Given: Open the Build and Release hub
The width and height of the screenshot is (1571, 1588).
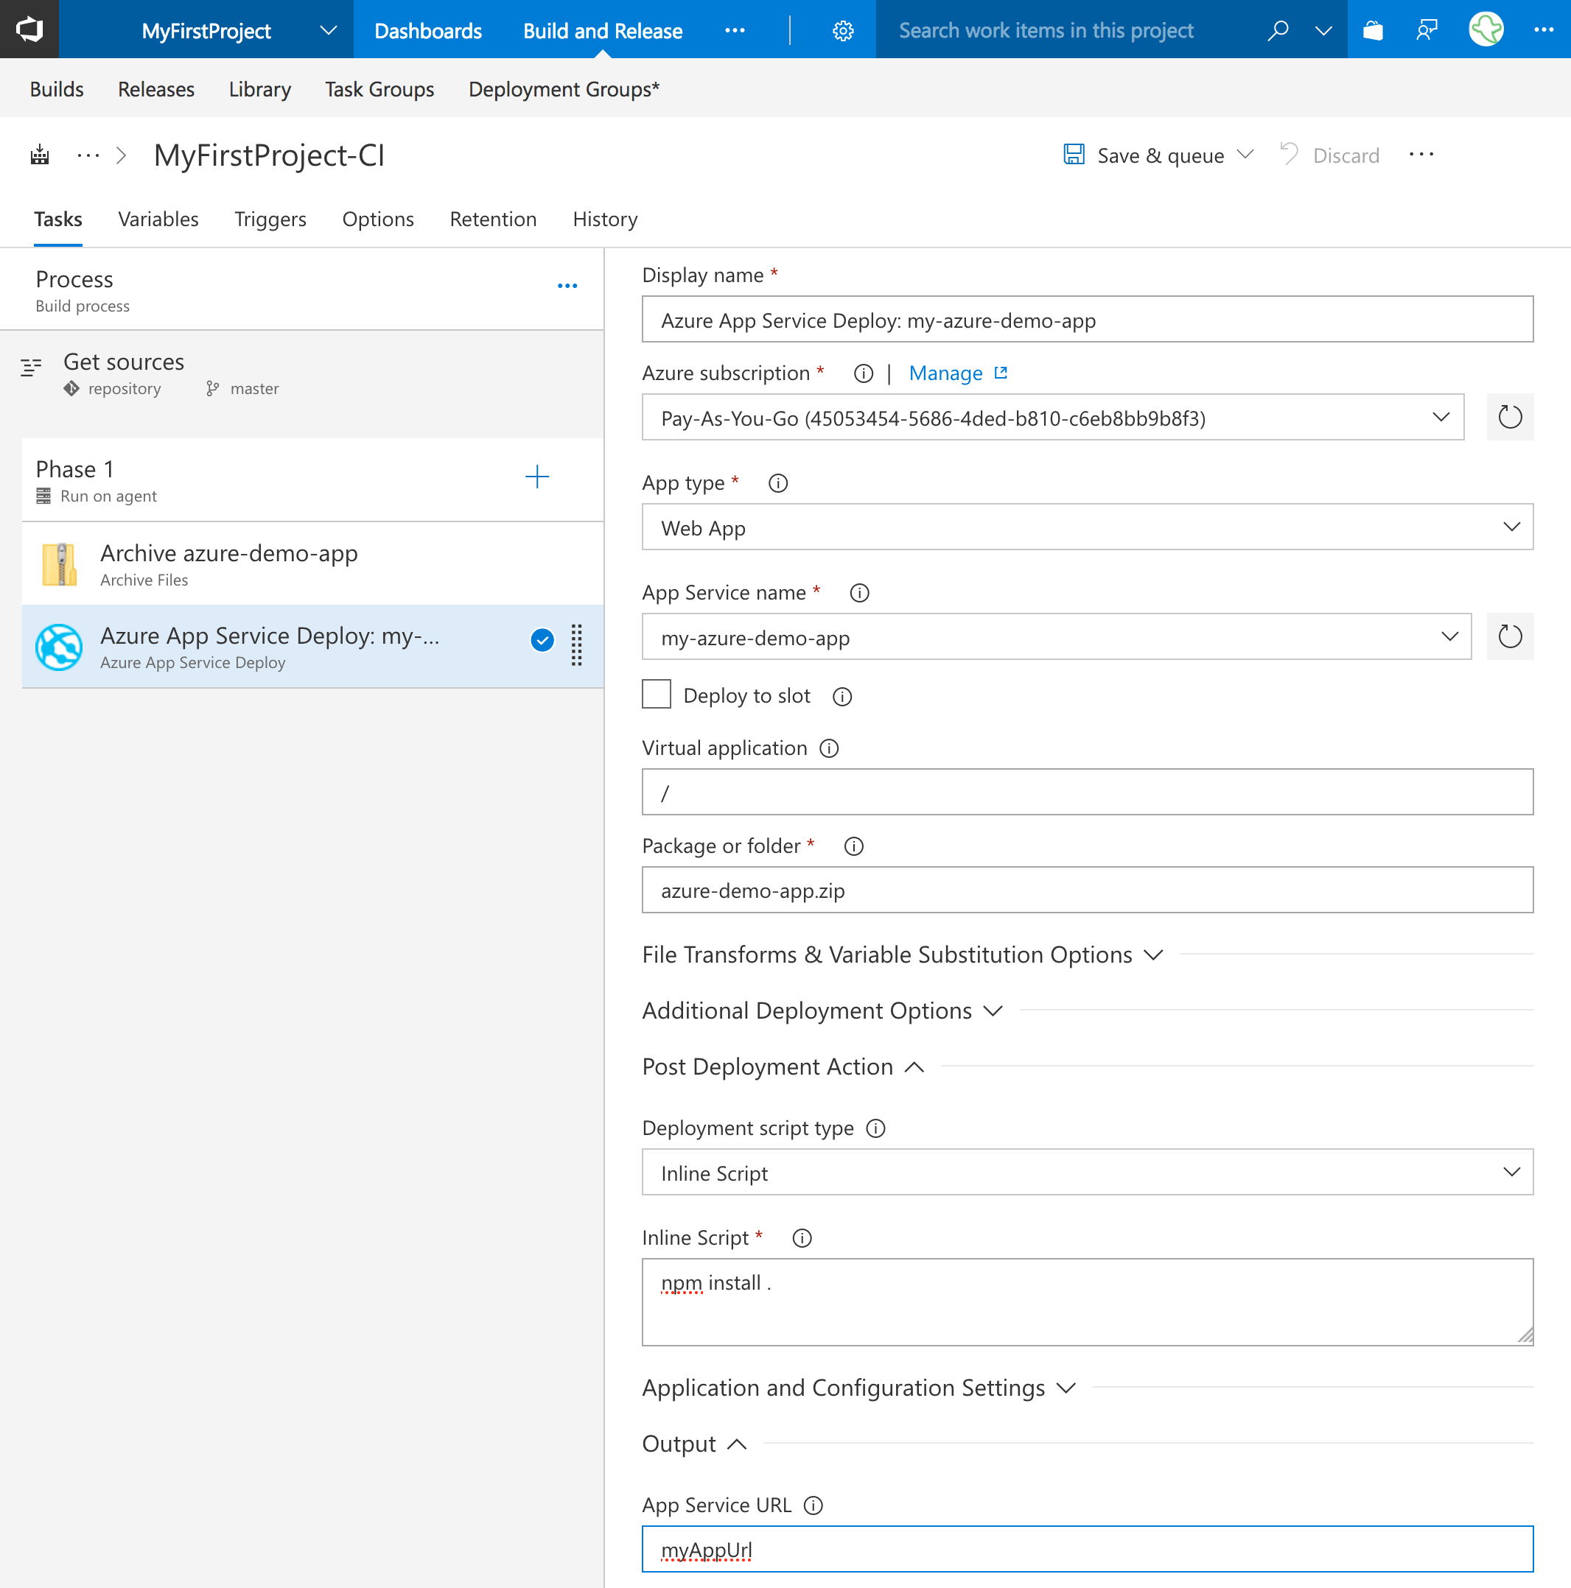Looking at the screenshot, I should (x=602, y=30).
